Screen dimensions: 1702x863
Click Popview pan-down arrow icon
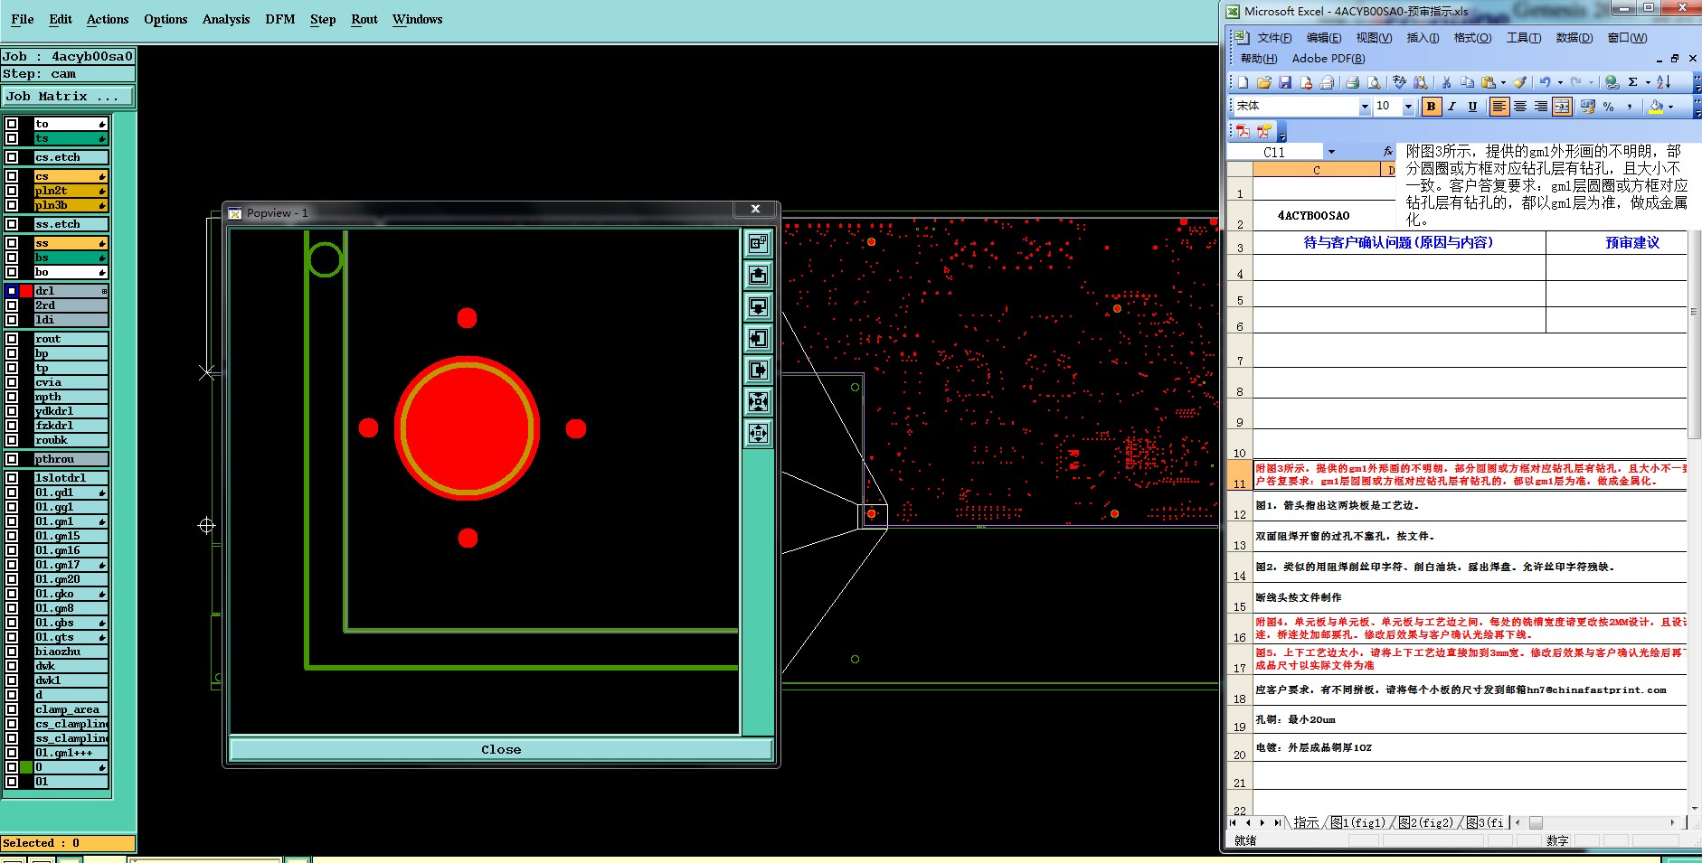758,306
